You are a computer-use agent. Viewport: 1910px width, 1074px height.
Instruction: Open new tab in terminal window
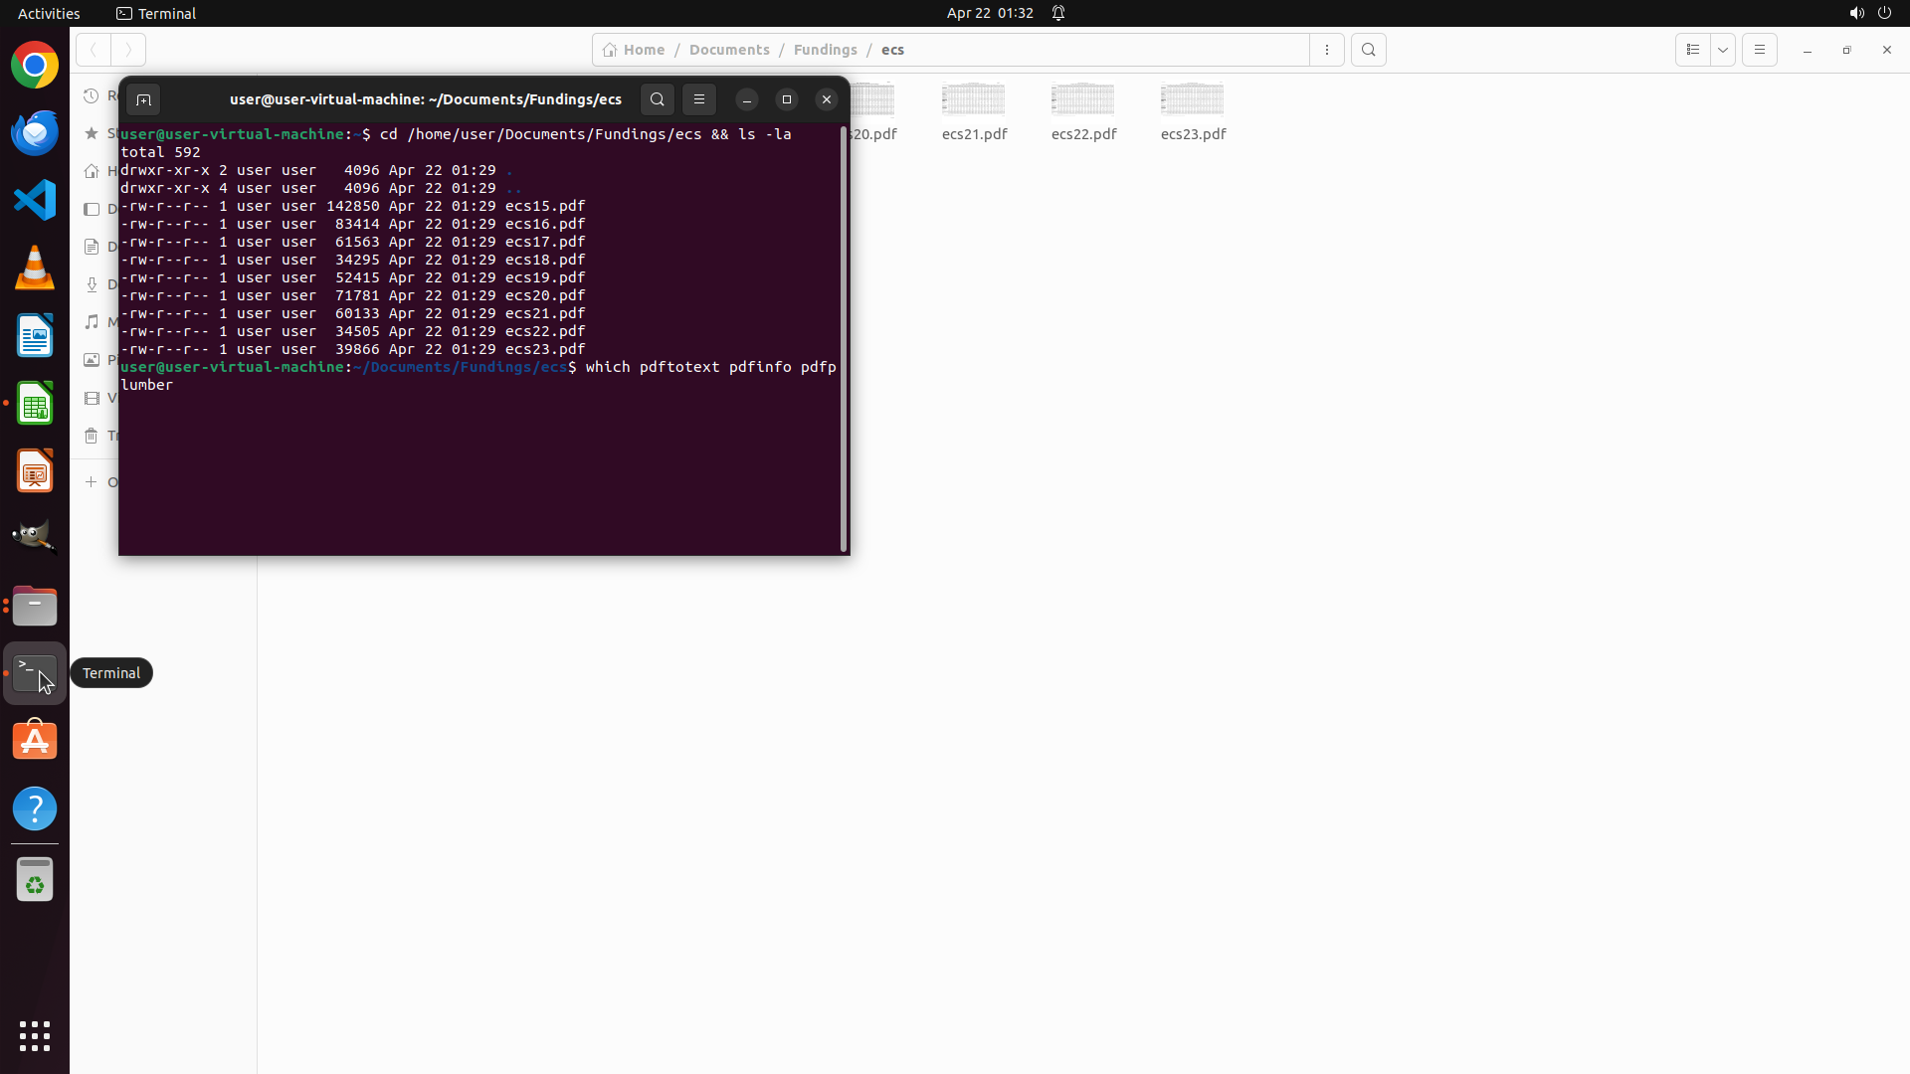pyautogui.click(x=143, y=99)
